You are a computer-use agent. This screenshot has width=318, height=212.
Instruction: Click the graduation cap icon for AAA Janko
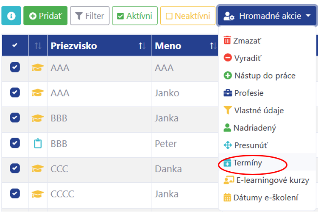pos(38,93)
